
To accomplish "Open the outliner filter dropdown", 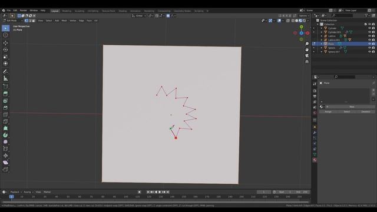I will (367, 15).
